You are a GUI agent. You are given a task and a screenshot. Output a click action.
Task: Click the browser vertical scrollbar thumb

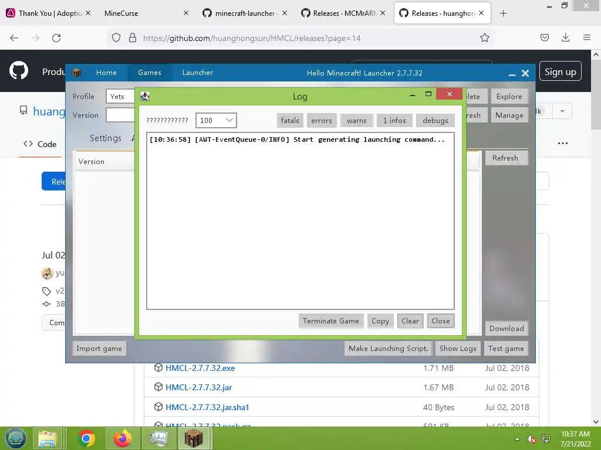(x=596, y=95)
